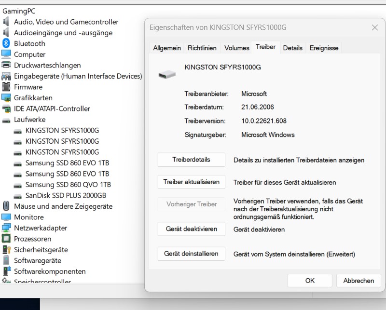Confirm the dialog with OK
The image size is (386, 310).
310,281
